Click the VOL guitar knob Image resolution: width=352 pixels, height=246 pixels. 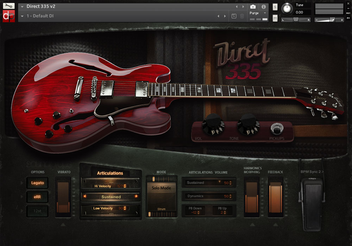pyautogui.click(x=213, y=124)
